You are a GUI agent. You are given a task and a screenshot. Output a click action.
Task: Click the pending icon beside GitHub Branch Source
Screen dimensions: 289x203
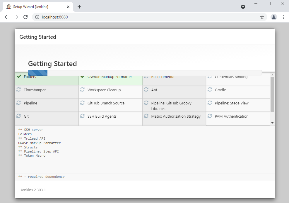coord(82,103)
